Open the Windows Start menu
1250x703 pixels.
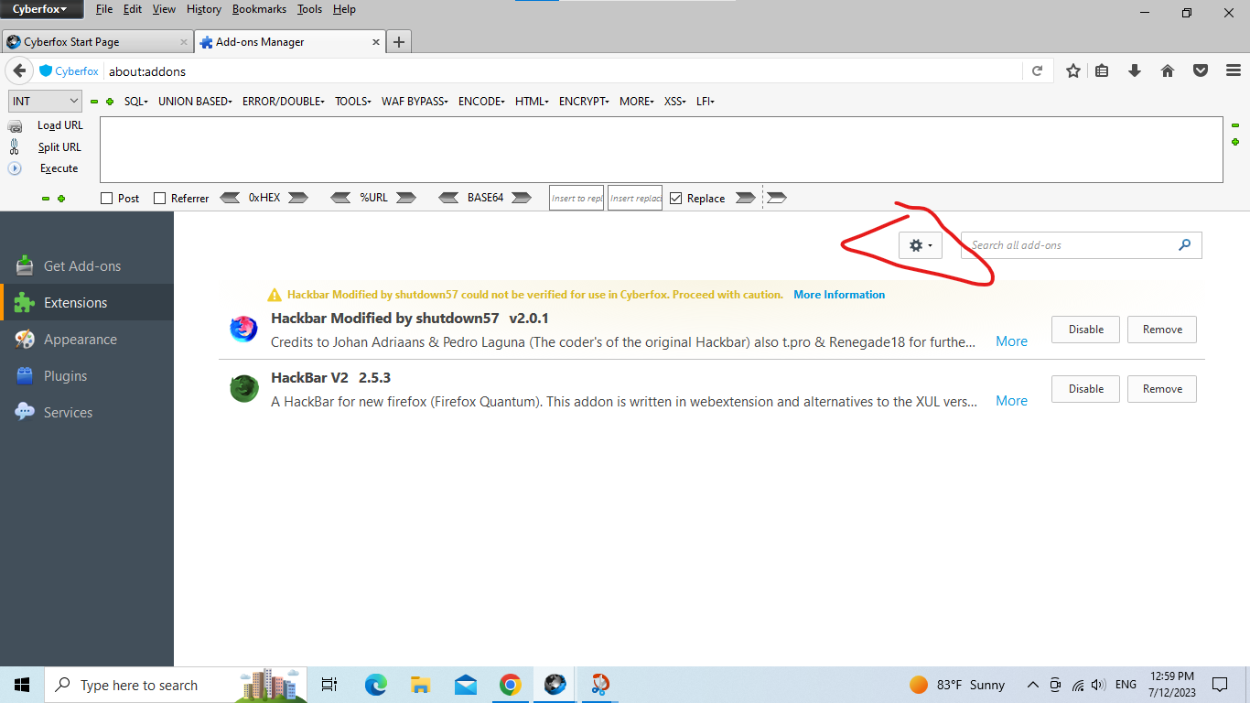[x=22, y=685]
